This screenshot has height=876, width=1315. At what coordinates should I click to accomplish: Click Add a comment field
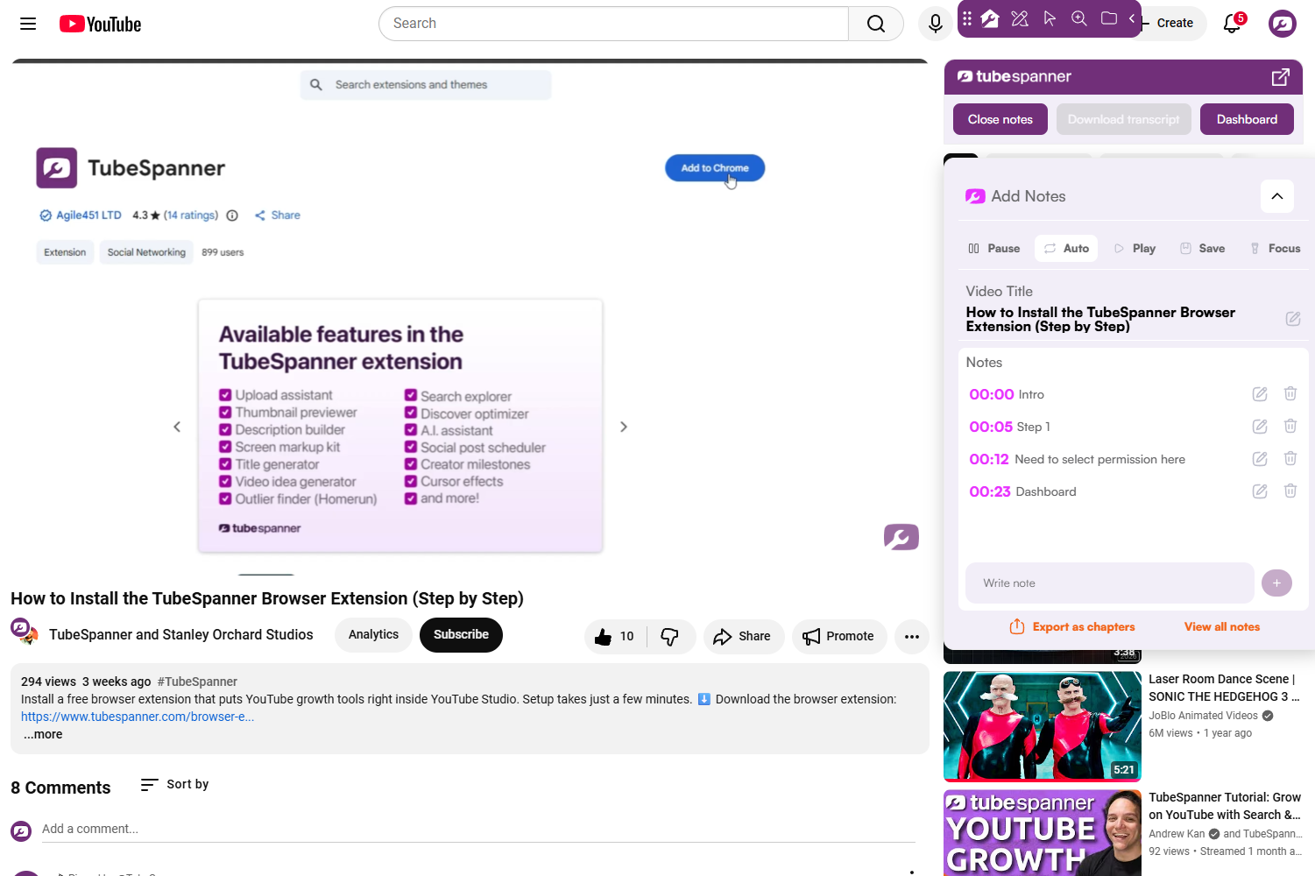tap(478, 829)
